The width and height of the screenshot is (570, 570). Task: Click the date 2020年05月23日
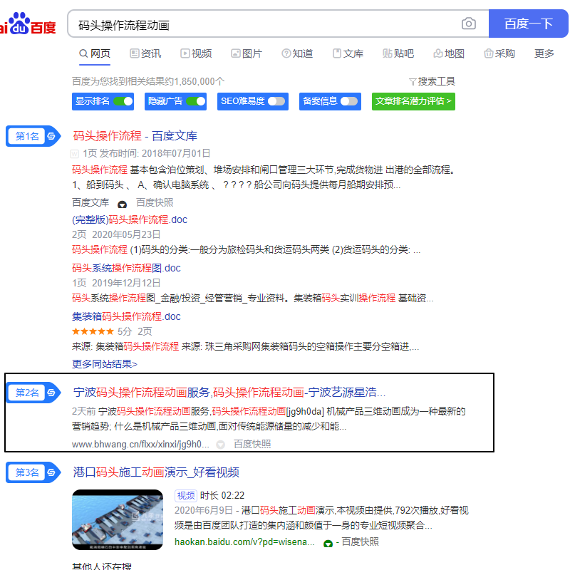(126, 234)
